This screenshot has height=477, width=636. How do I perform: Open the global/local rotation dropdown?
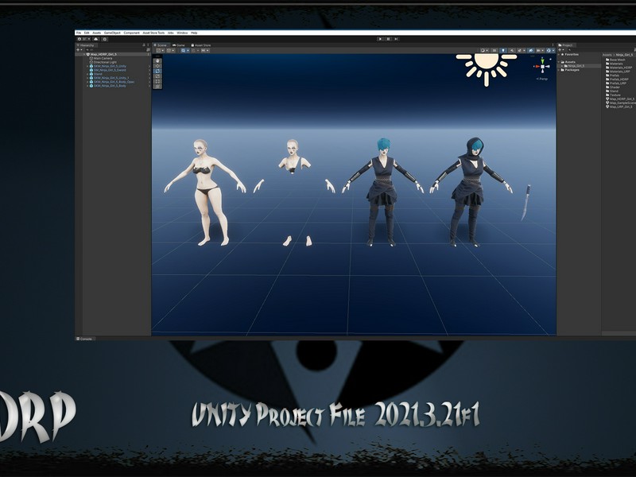171,51
